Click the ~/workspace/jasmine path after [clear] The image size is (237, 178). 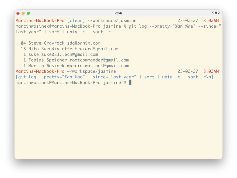(112, 21)
